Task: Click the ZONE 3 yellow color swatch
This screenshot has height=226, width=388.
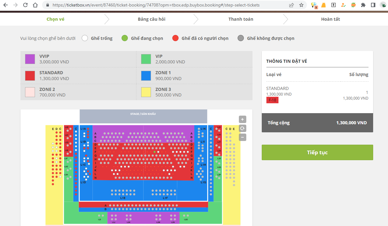Action: tap(146, 92)
